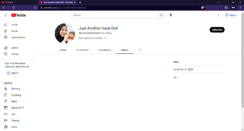Click the channel profile picture

[x=65, y=34]
